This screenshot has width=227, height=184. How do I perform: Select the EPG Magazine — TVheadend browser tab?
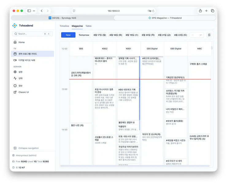165,18
